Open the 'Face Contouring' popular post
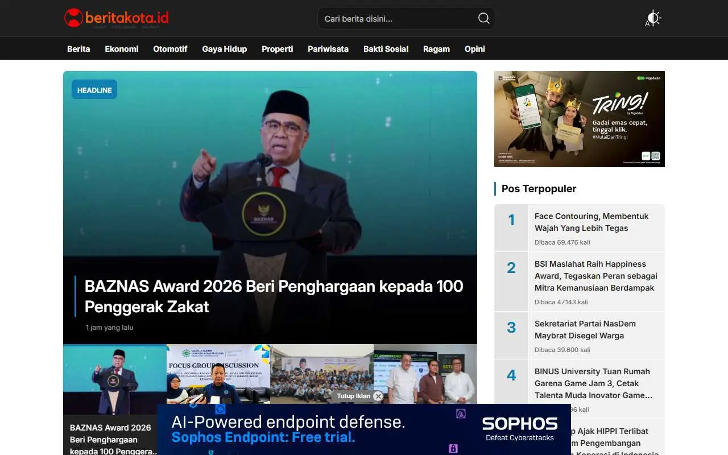This screenshot has height=455, width=728. tap(591, 222)
